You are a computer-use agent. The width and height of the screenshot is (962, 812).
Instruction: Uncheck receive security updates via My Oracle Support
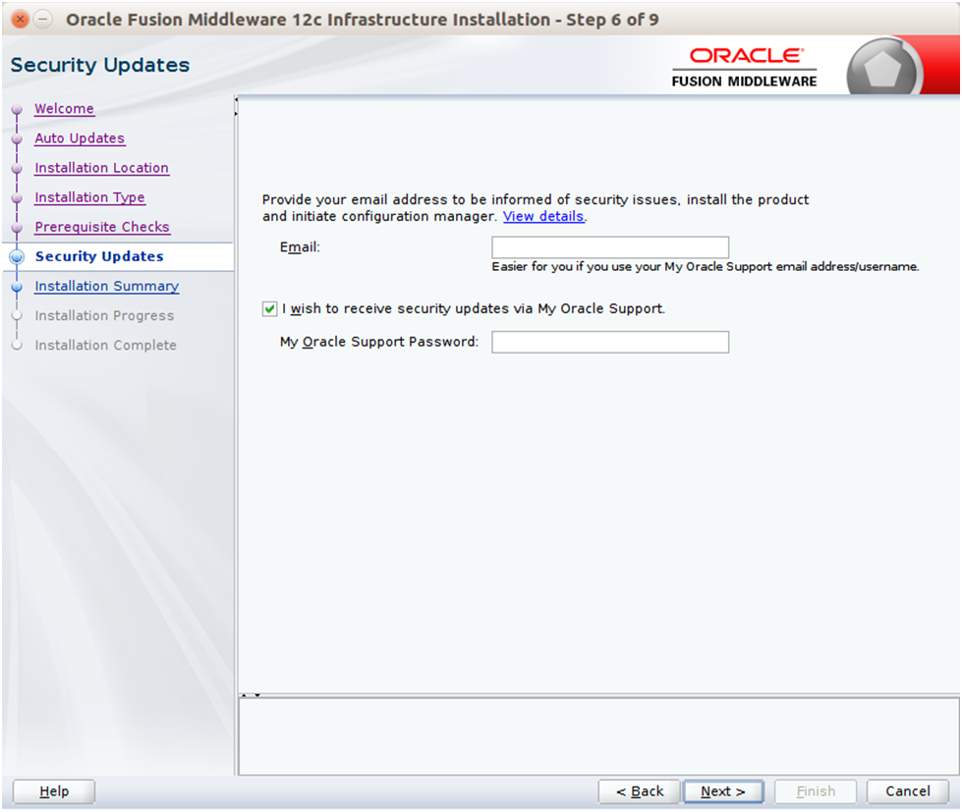point(269,309)
